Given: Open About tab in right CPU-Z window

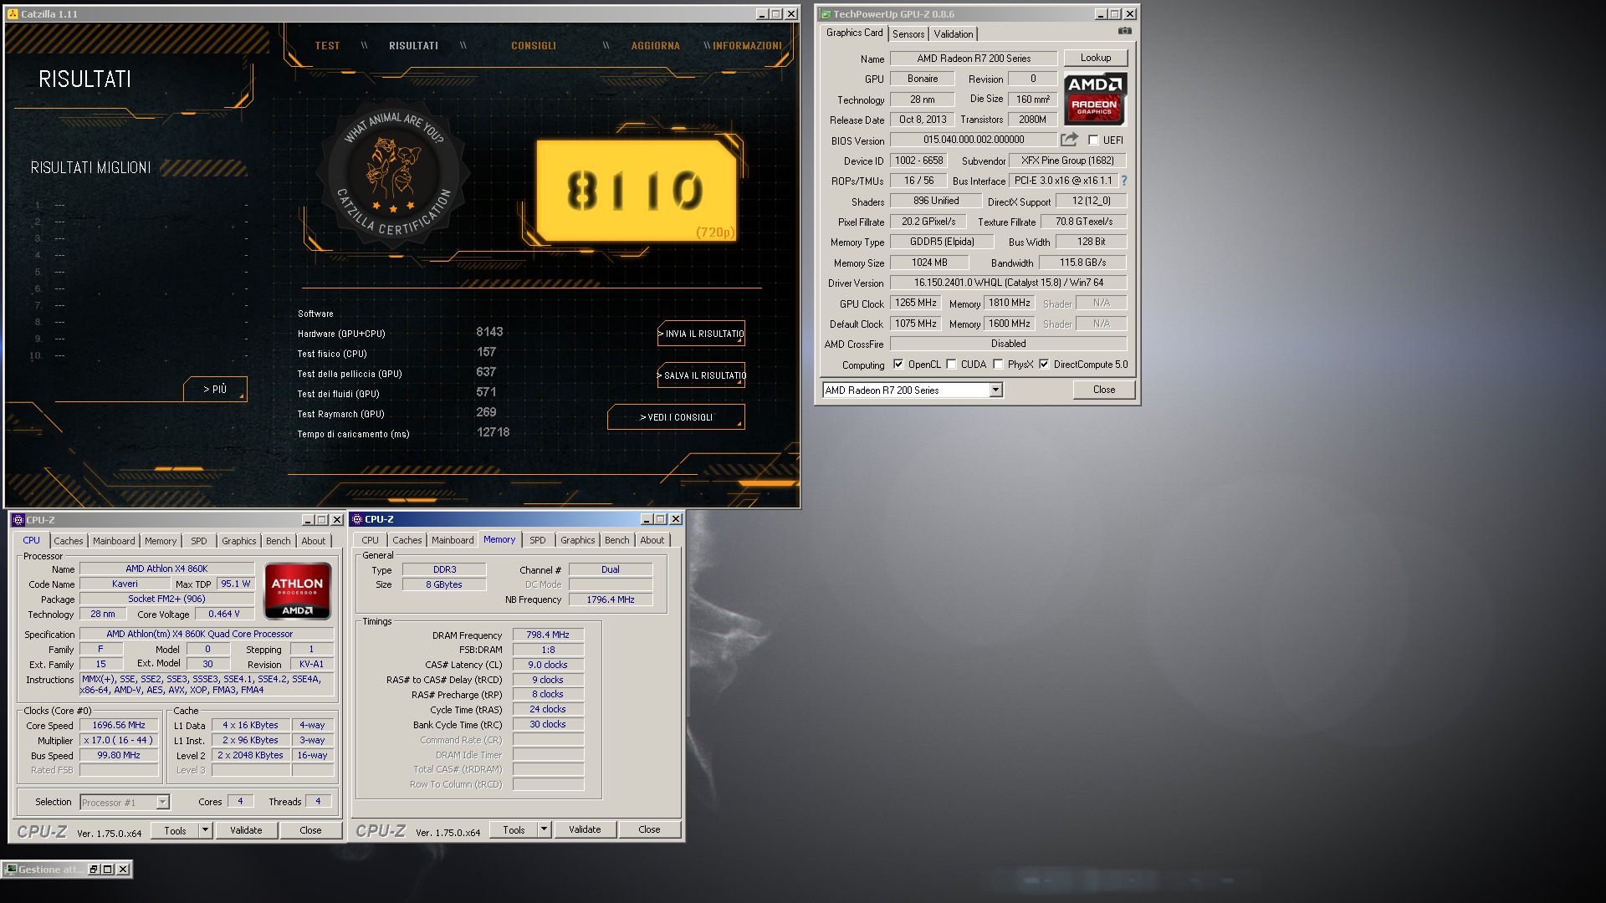Looking at the screenshot, I should click(x=652, y=540).
